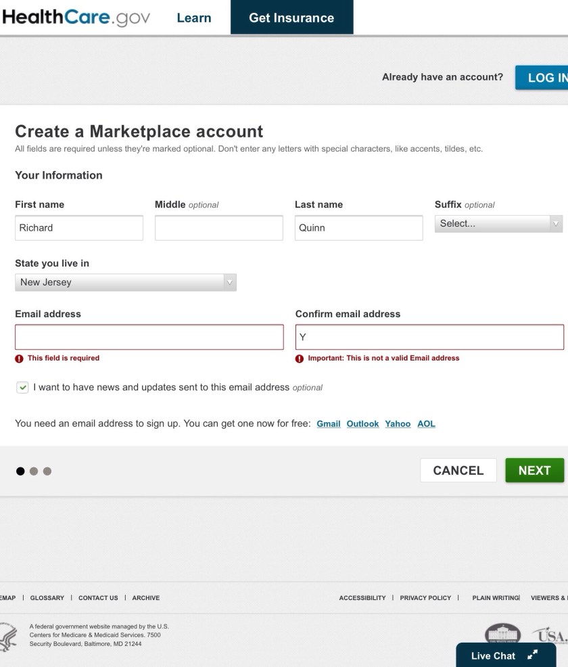Click the first black progress dot

click(20, 471)
